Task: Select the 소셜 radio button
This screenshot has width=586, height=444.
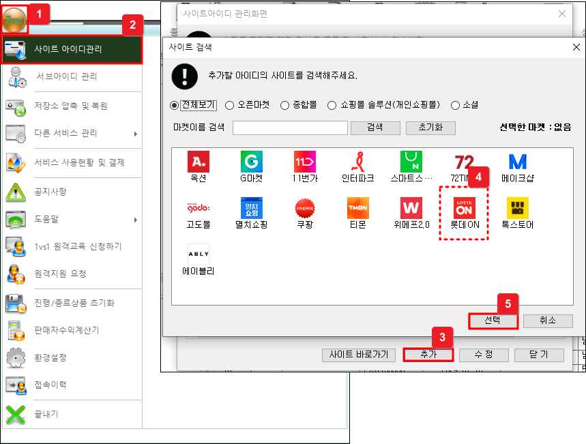Action: [455, 106]
